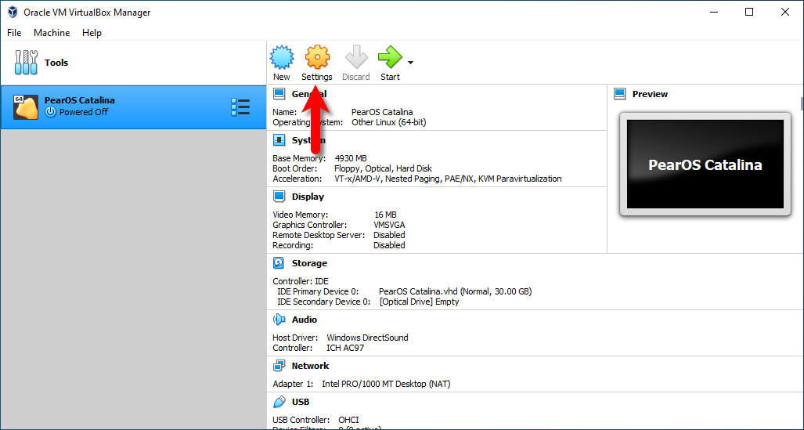Open the USB section header link

coord(301,402)
